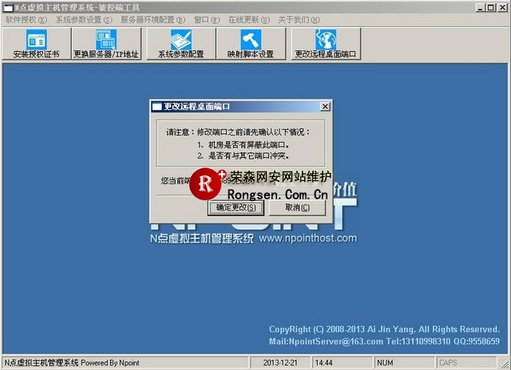Viewport: 511px width, 370px height.
Task: Open Change Server/IP Address (更换服务器/IP地址) tool
Action: click(x=106, y=39)
